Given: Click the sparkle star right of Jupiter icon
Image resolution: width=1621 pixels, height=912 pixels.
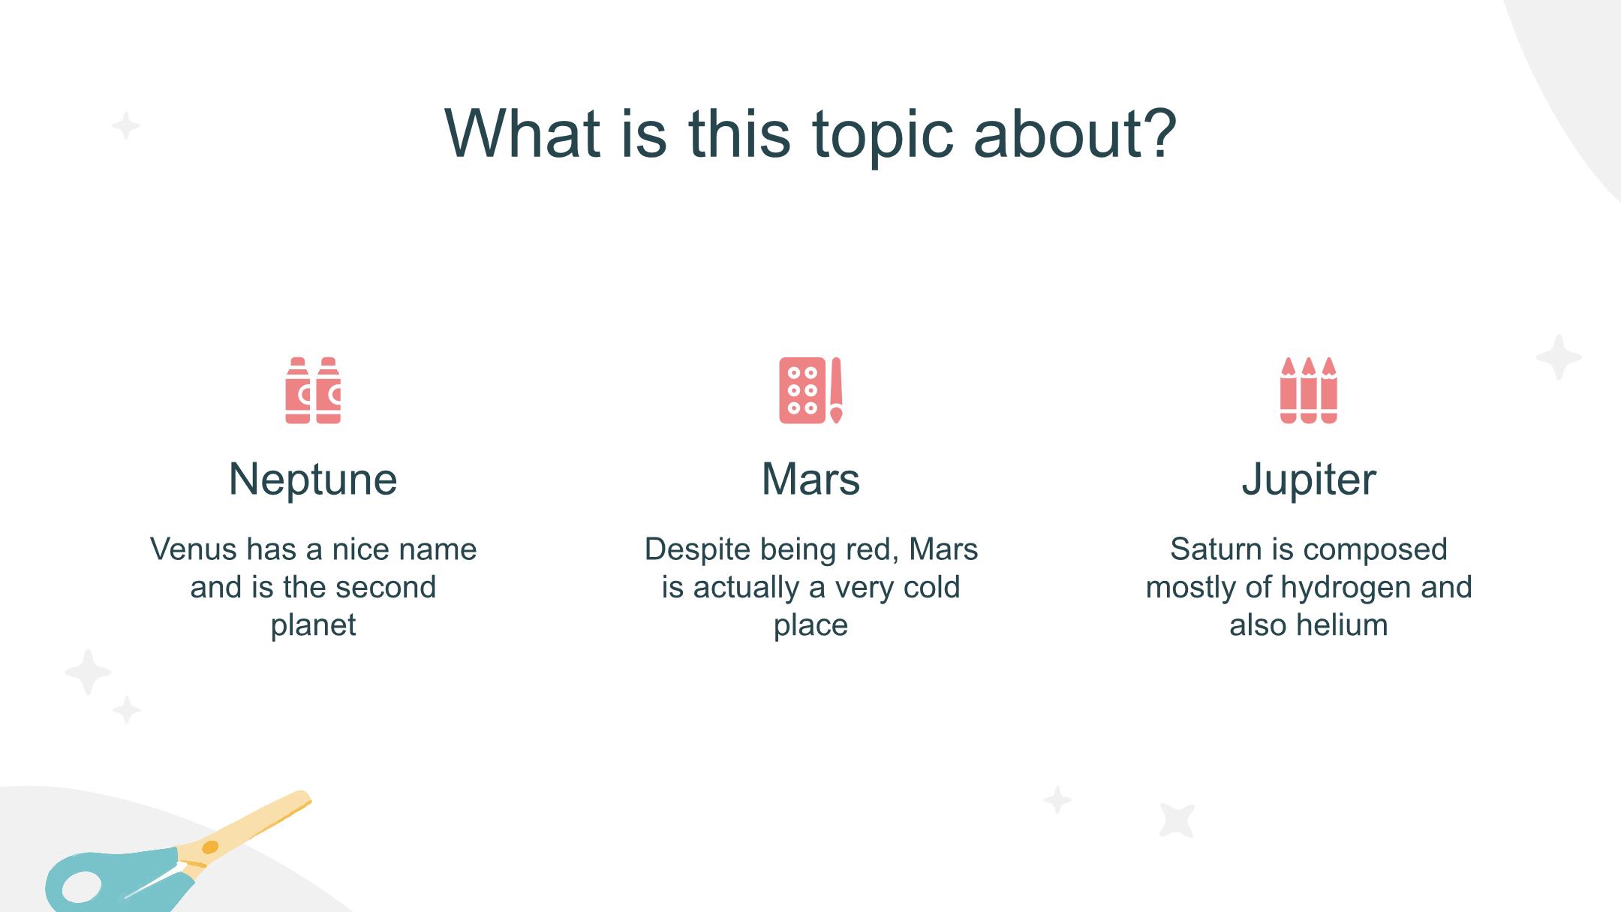Looking at the screenshot, I should [x=1559, y=357].
